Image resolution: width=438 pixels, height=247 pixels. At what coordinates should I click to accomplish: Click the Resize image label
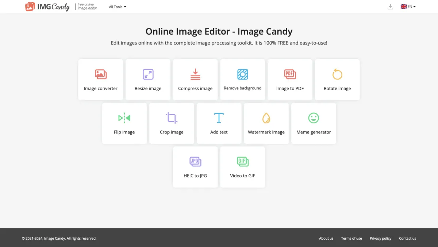pyautogui.click(x=148, y=88)
